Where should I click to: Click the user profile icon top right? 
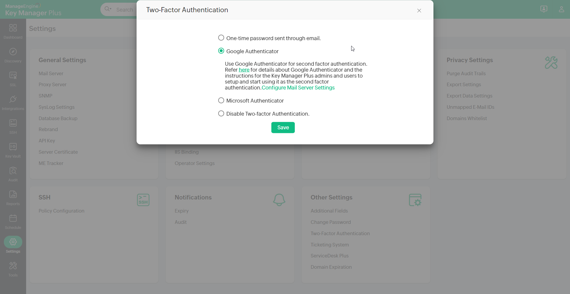(562, 9)
